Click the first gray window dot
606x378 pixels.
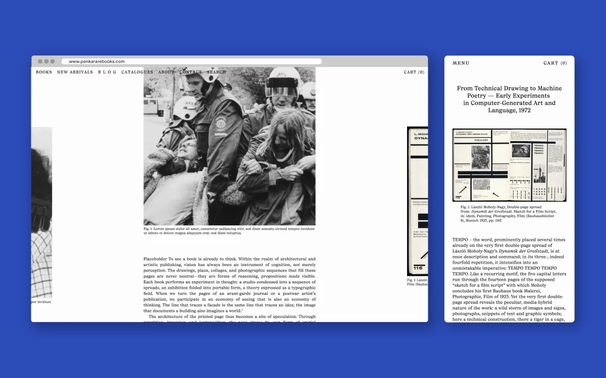coord(40,61)
